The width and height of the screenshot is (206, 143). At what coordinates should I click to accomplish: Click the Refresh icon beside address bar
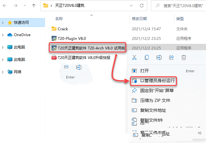[142, 6]
